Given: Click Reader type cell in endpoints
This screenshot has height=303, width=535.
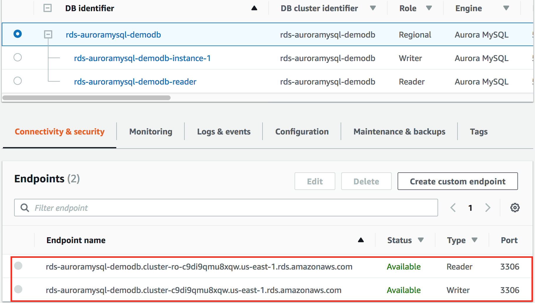Looking at the screenshot, I should pyautogui.click(x=460, y=267).
